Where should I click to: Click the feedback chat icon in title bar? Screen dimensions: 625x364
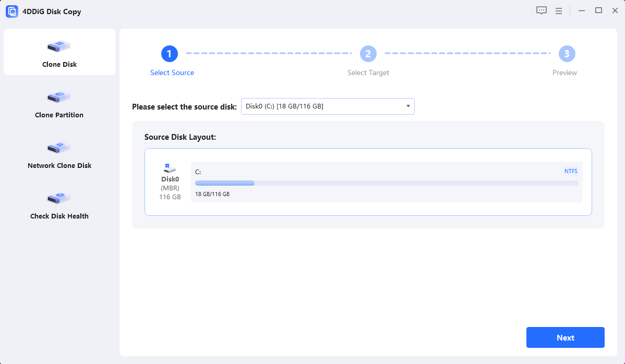click(x=542, y=11)
